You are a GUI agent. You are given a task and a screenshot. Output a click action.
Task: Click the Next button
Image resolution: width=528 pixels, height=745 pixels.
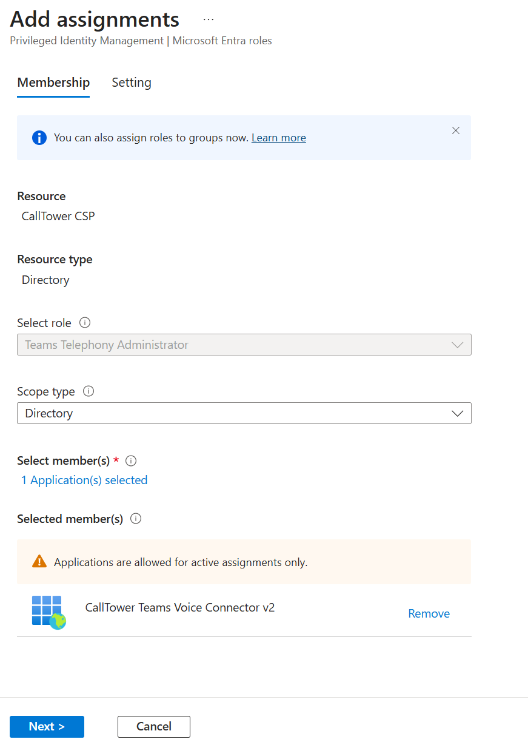[x=47, y=726]
